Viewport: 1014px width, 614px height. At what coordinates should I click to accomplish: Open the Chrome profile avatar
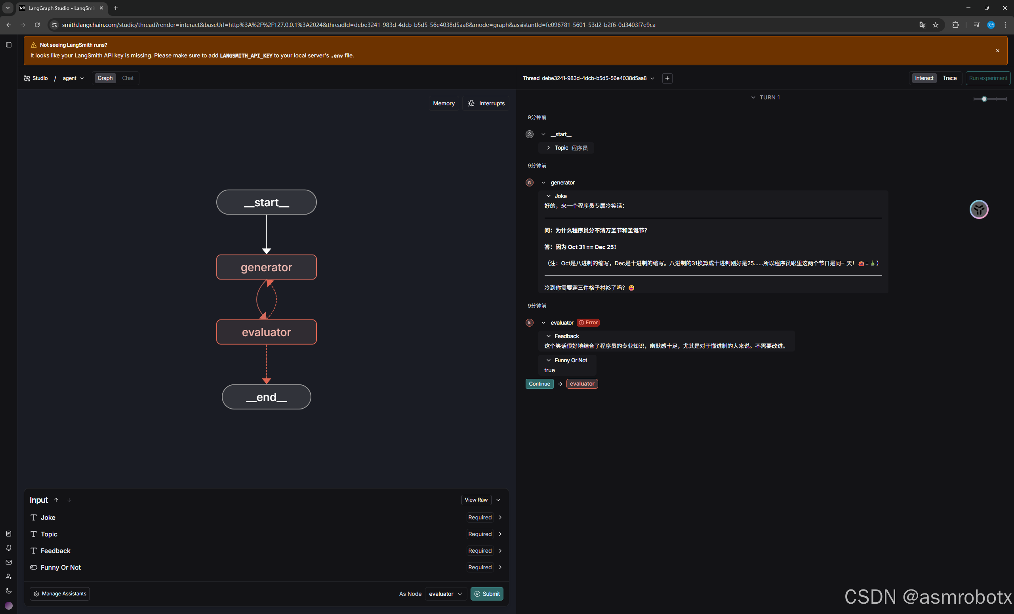coord(991,25)
